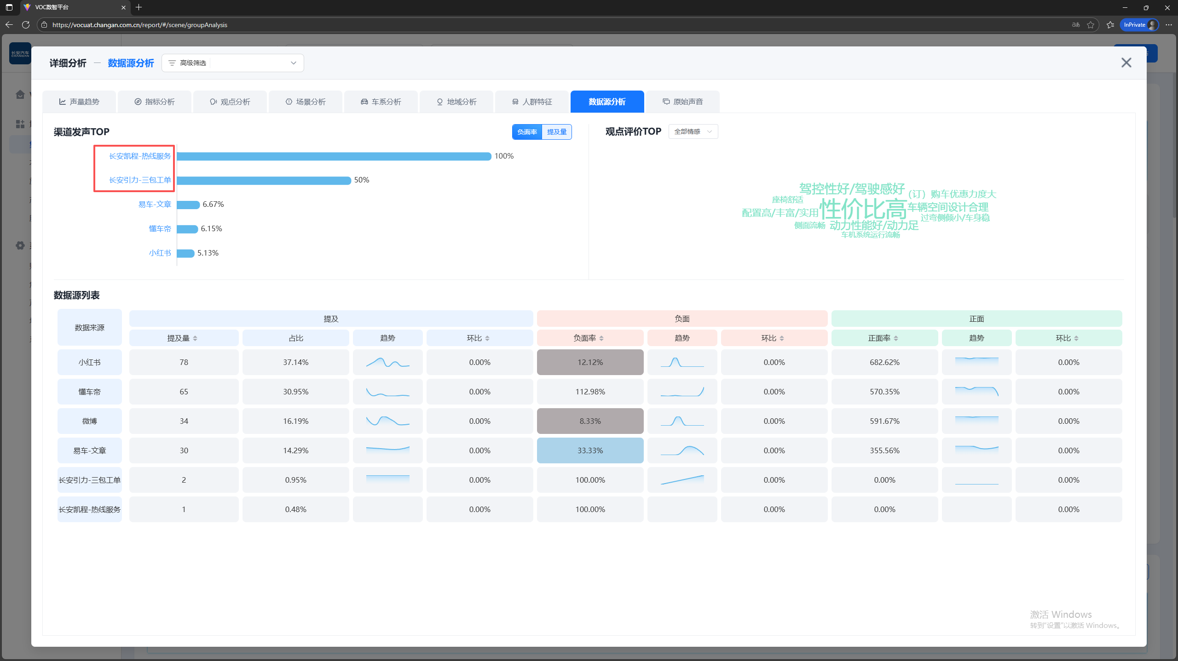Click the 高级筛选 filter icon
The height and width of the screenshot is (661, 1178).
(172, 63)
